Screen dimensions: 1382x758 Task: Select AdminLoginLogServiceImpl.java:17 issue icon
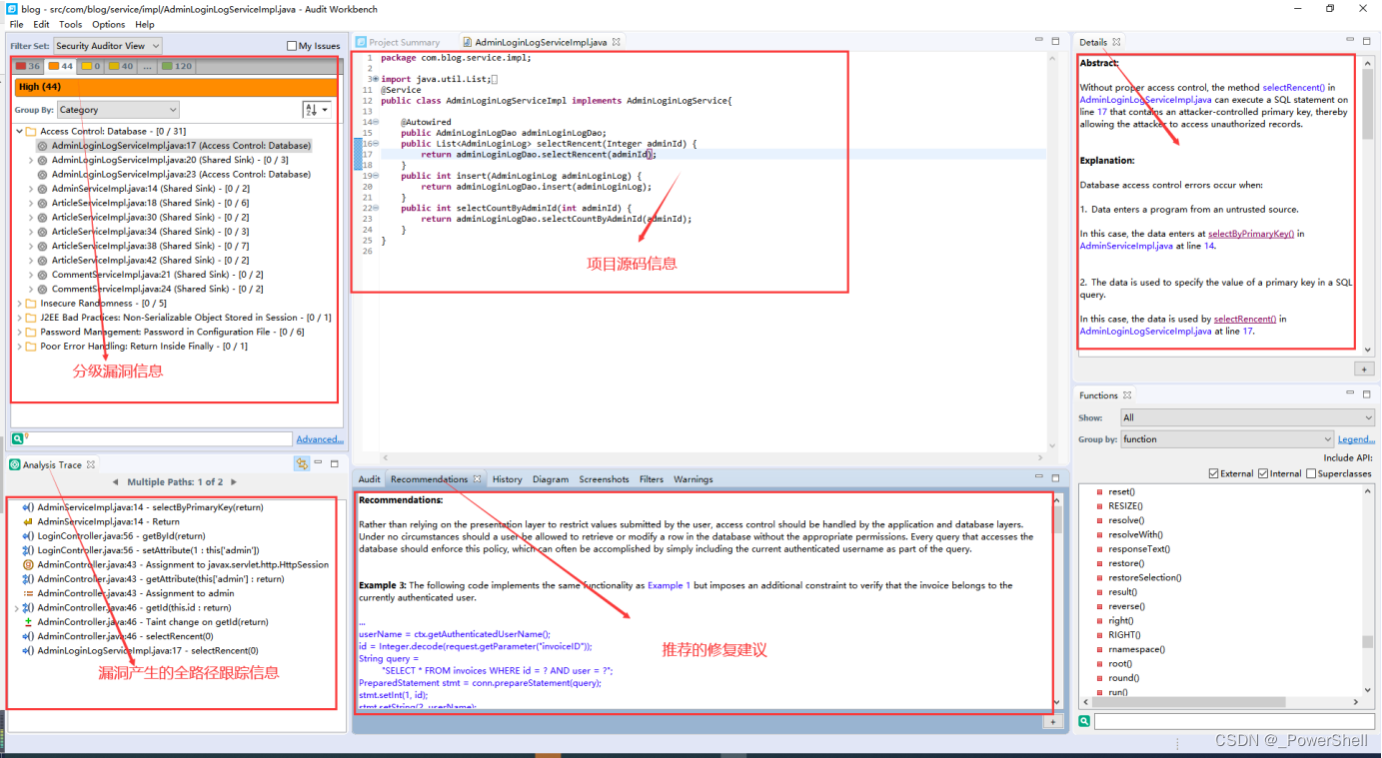[x=43, y=146]
